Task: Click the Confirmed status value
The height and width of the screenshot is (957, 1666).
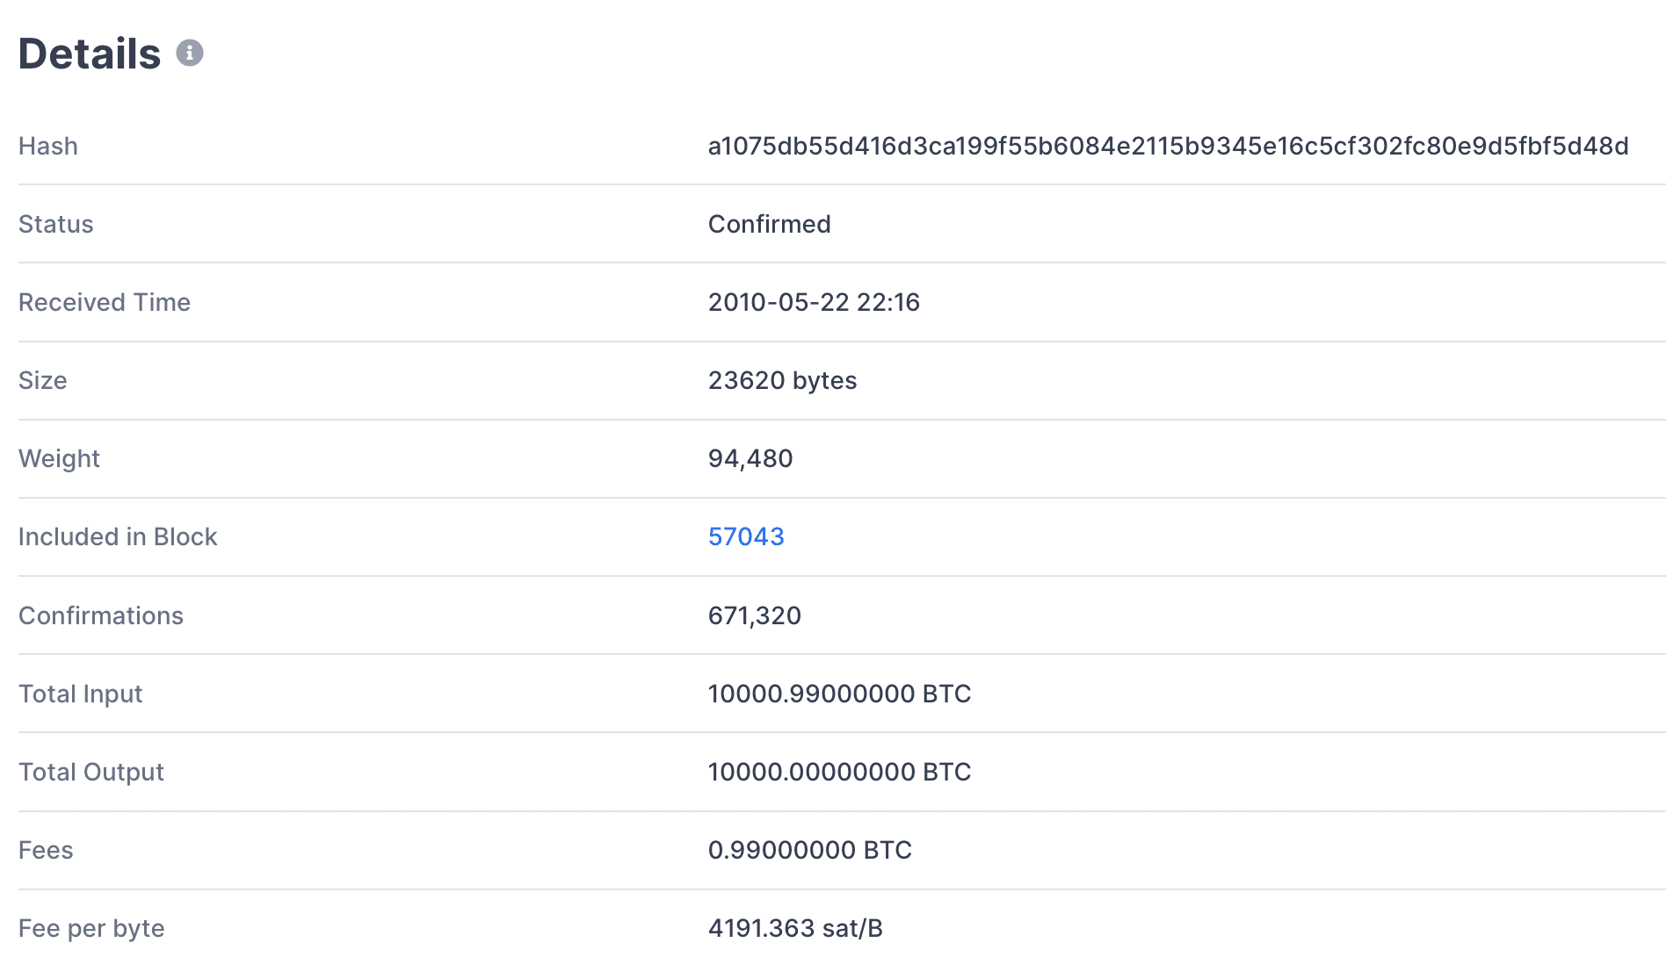Action: pyautogui.click(x=769, y=224)
